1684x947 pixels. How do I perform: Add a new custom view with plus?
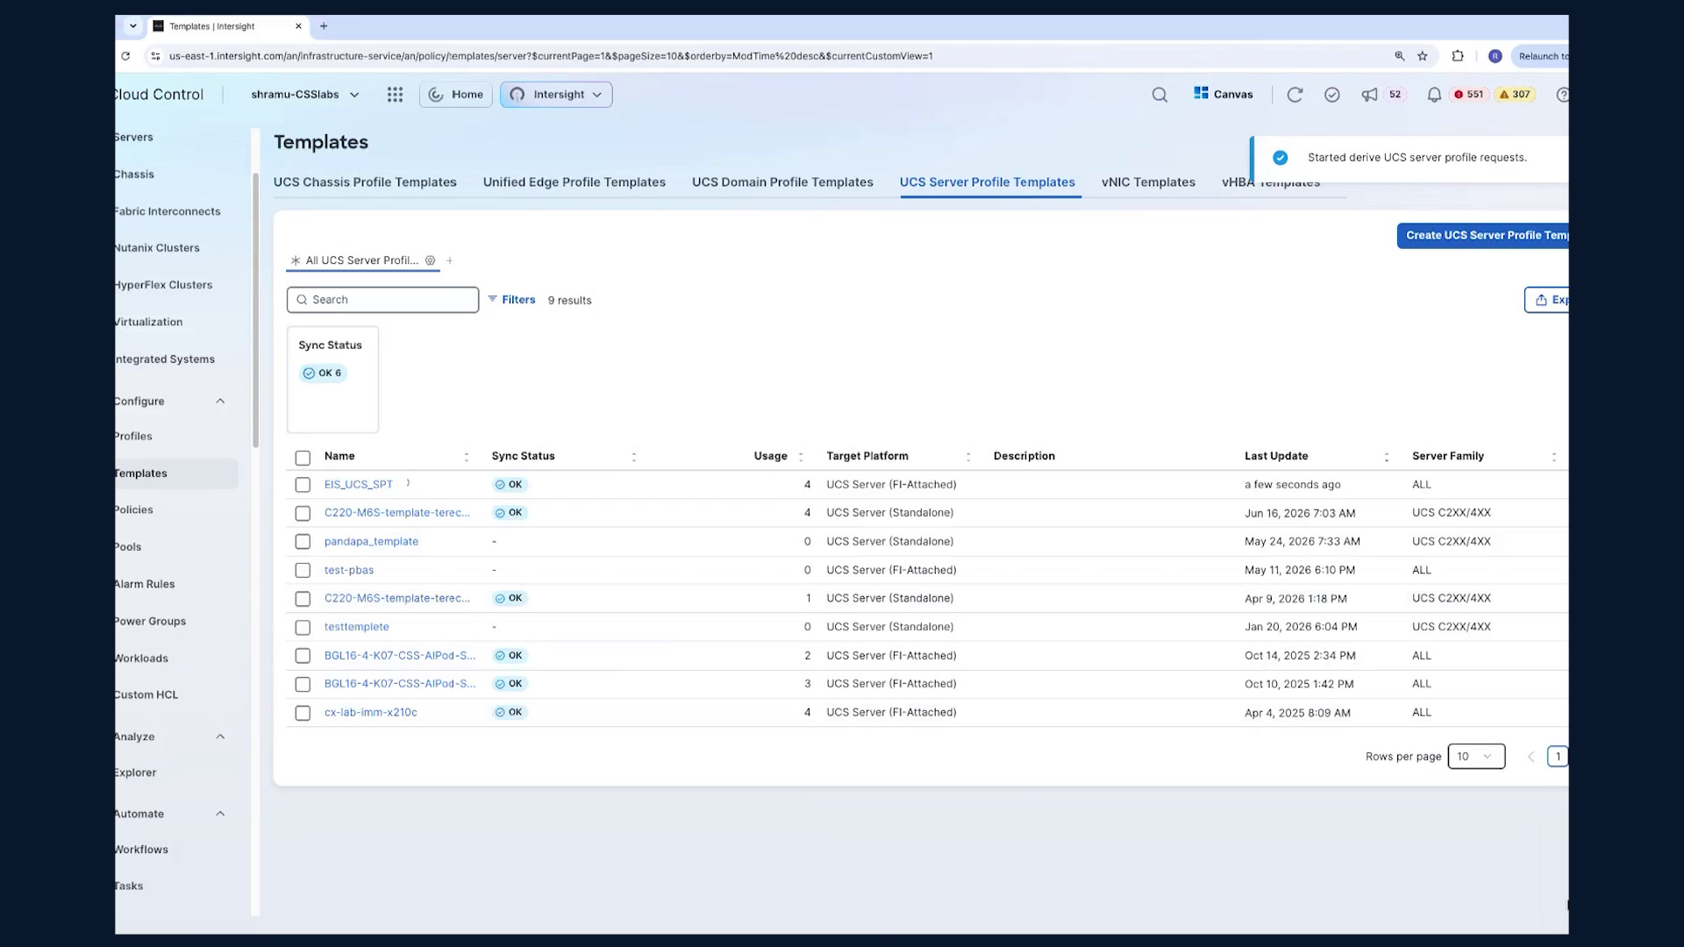[x=450, y=260]
